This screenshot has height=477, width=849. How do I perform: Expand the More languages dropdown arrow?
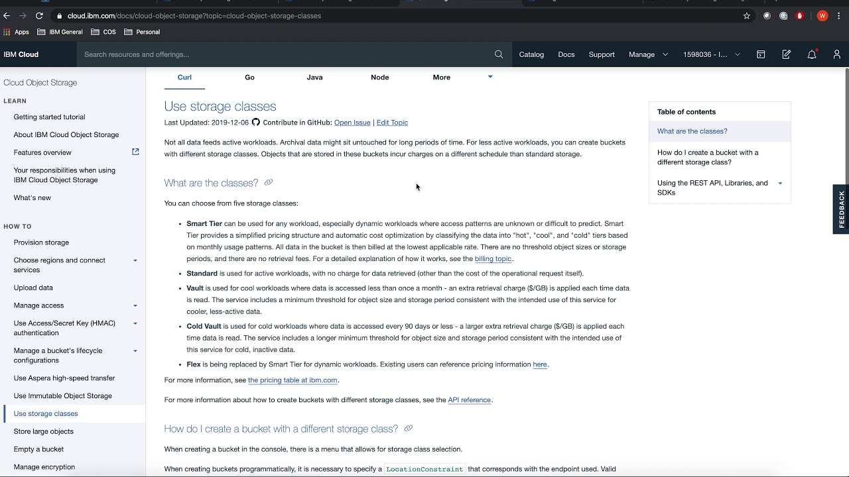point(490,77)
